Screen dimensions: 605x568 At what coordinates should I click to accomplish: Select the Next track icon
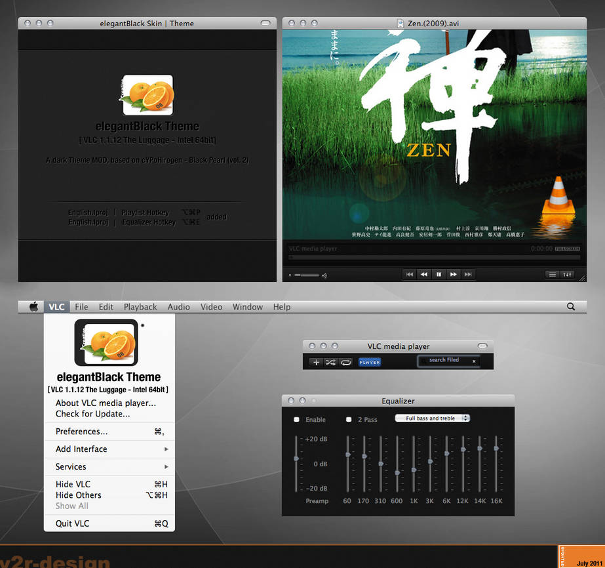point(469,274)
